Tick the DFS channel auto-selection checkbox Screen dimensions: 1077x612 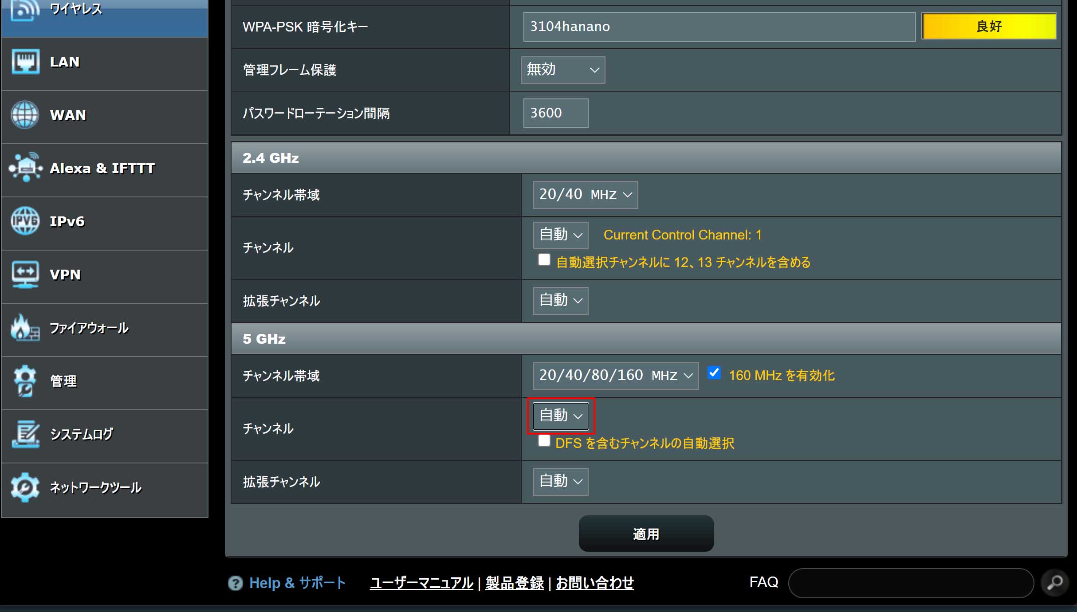coord(544,441)
